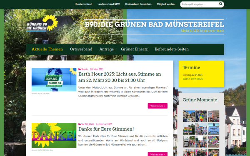Open third-row middle Grüne Momente crowd photo
This screenshot has height=156, width=250.
tap(201, 142)
